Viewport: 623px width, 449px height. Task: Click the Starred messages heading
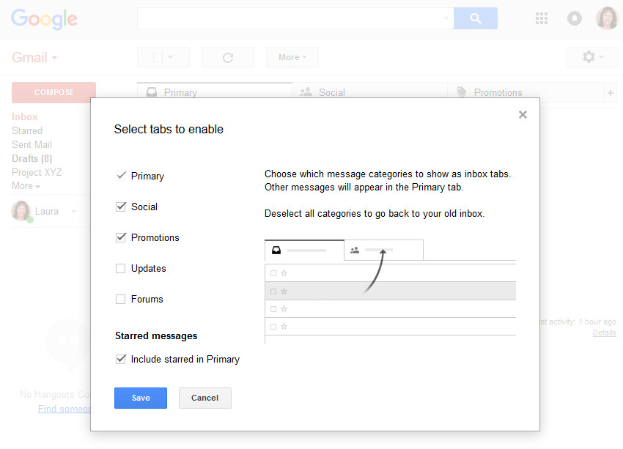point(156,336)
